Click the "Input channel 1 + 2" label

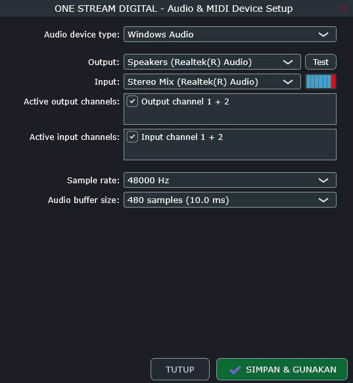[182, 137]
